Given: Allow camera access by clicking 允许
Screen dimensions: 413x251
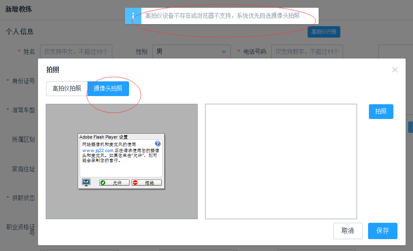Looking at the screenshot, I should coord(114,182).
